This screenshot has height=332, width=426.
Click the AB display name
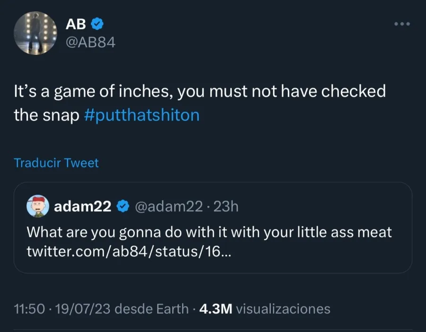pyautogui.click(x=75, y=24)
